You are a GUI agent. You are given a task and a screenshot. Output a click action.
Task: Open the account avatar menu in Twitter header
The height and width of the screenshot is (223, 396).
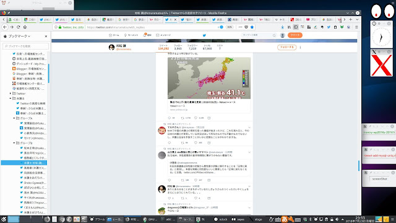[x=283, y=35]
